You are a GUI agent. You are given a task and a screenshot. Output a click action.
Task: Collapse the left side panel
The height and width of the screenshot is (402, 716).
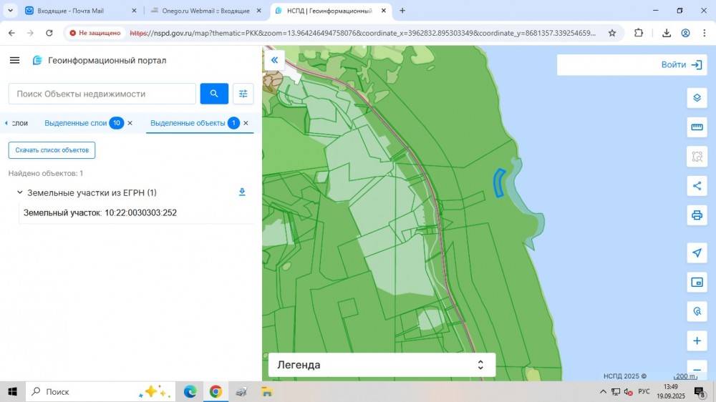click(x=274, y=61)
